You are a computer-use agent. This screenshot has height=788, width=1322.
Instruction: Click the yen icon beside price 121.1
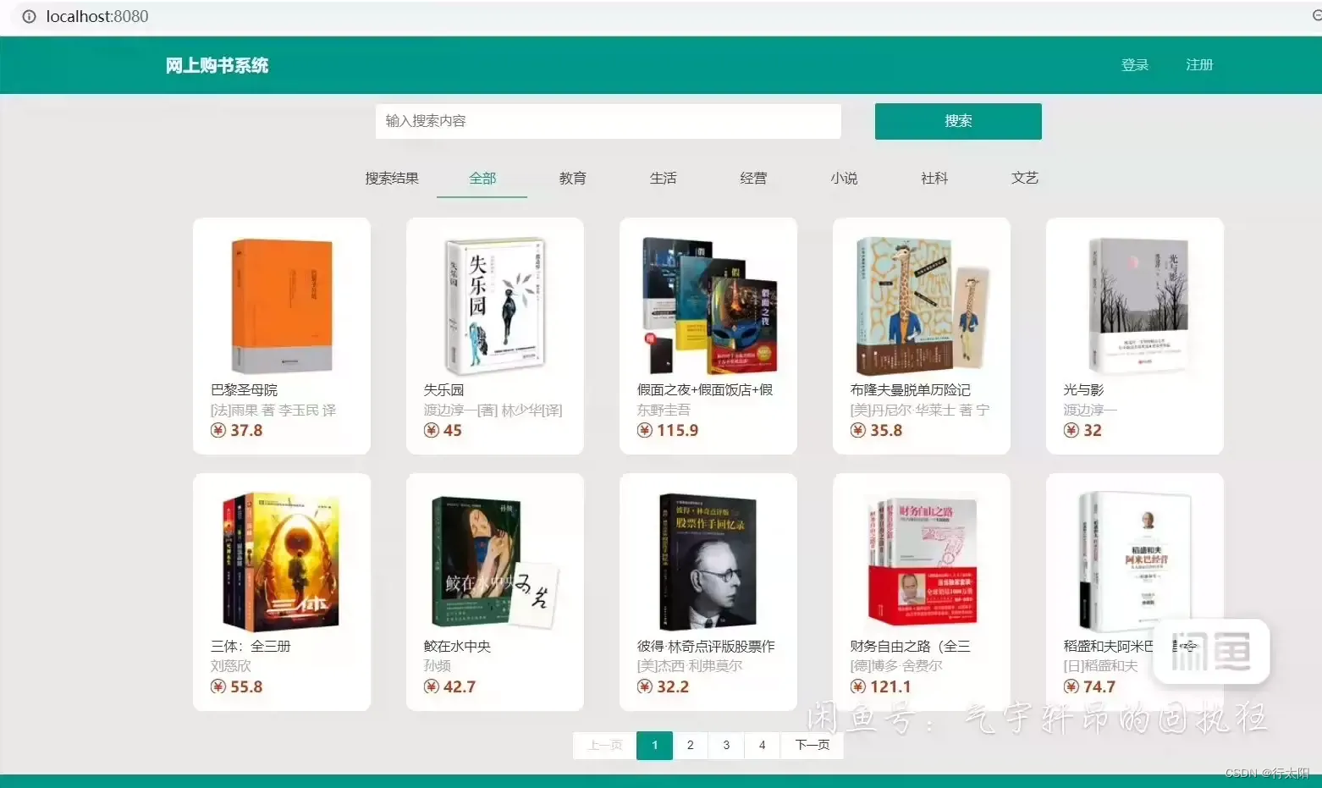click(x=858, y=686)
